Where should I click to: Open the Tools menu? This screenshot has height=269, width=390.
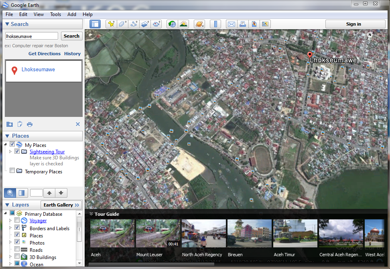55,14
